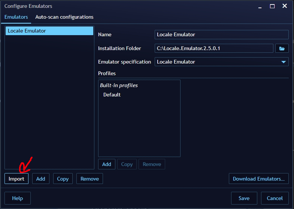Remove the selected emulator
Screen dimensions: 294x209
(90, 179)
